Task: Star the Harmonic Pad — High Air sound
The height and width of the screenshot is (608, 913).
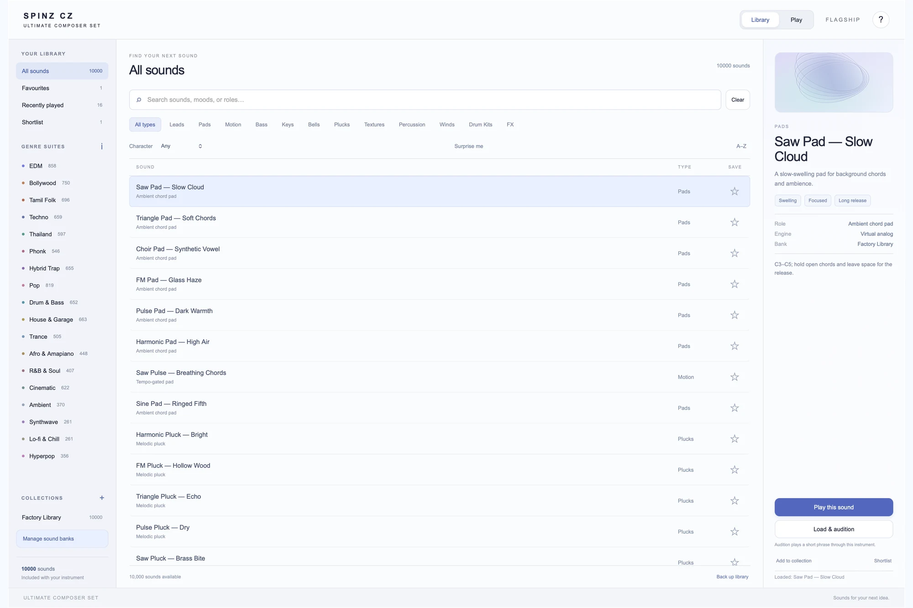Action: [734, 346]
